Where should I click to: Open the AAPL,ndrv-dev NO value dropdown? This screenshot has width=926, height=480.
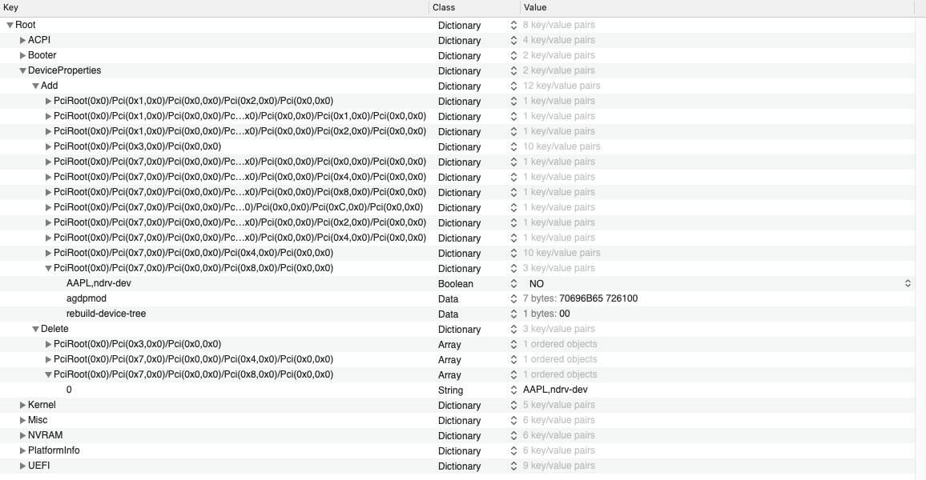pos(908,283)
